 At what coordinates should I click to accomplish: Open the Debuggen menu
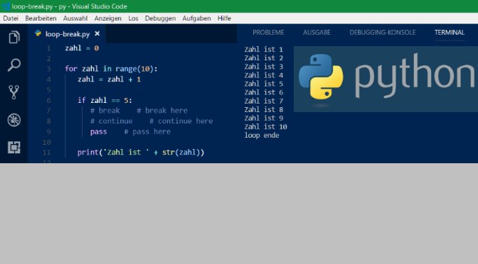pos(160,18)
